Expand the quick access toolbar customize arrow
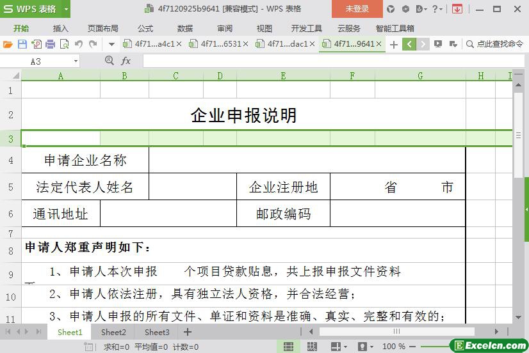529x353 pixels. 111,44
